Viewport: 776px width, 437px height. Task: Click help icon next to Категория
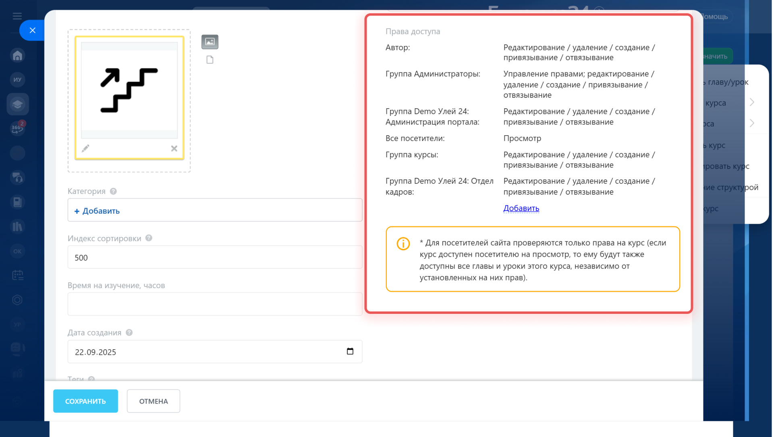(x=113, y=191)
